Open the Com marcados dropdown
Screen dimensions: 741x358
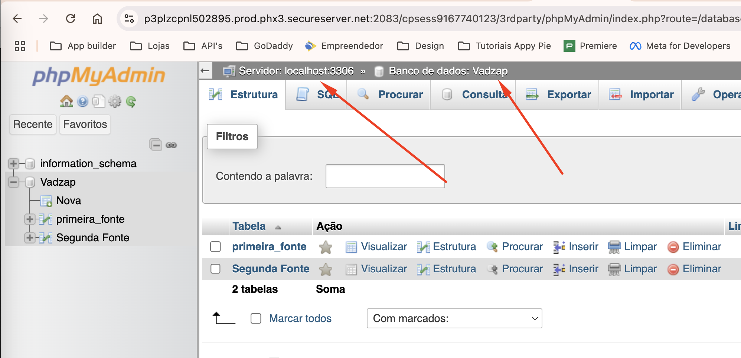454,318
